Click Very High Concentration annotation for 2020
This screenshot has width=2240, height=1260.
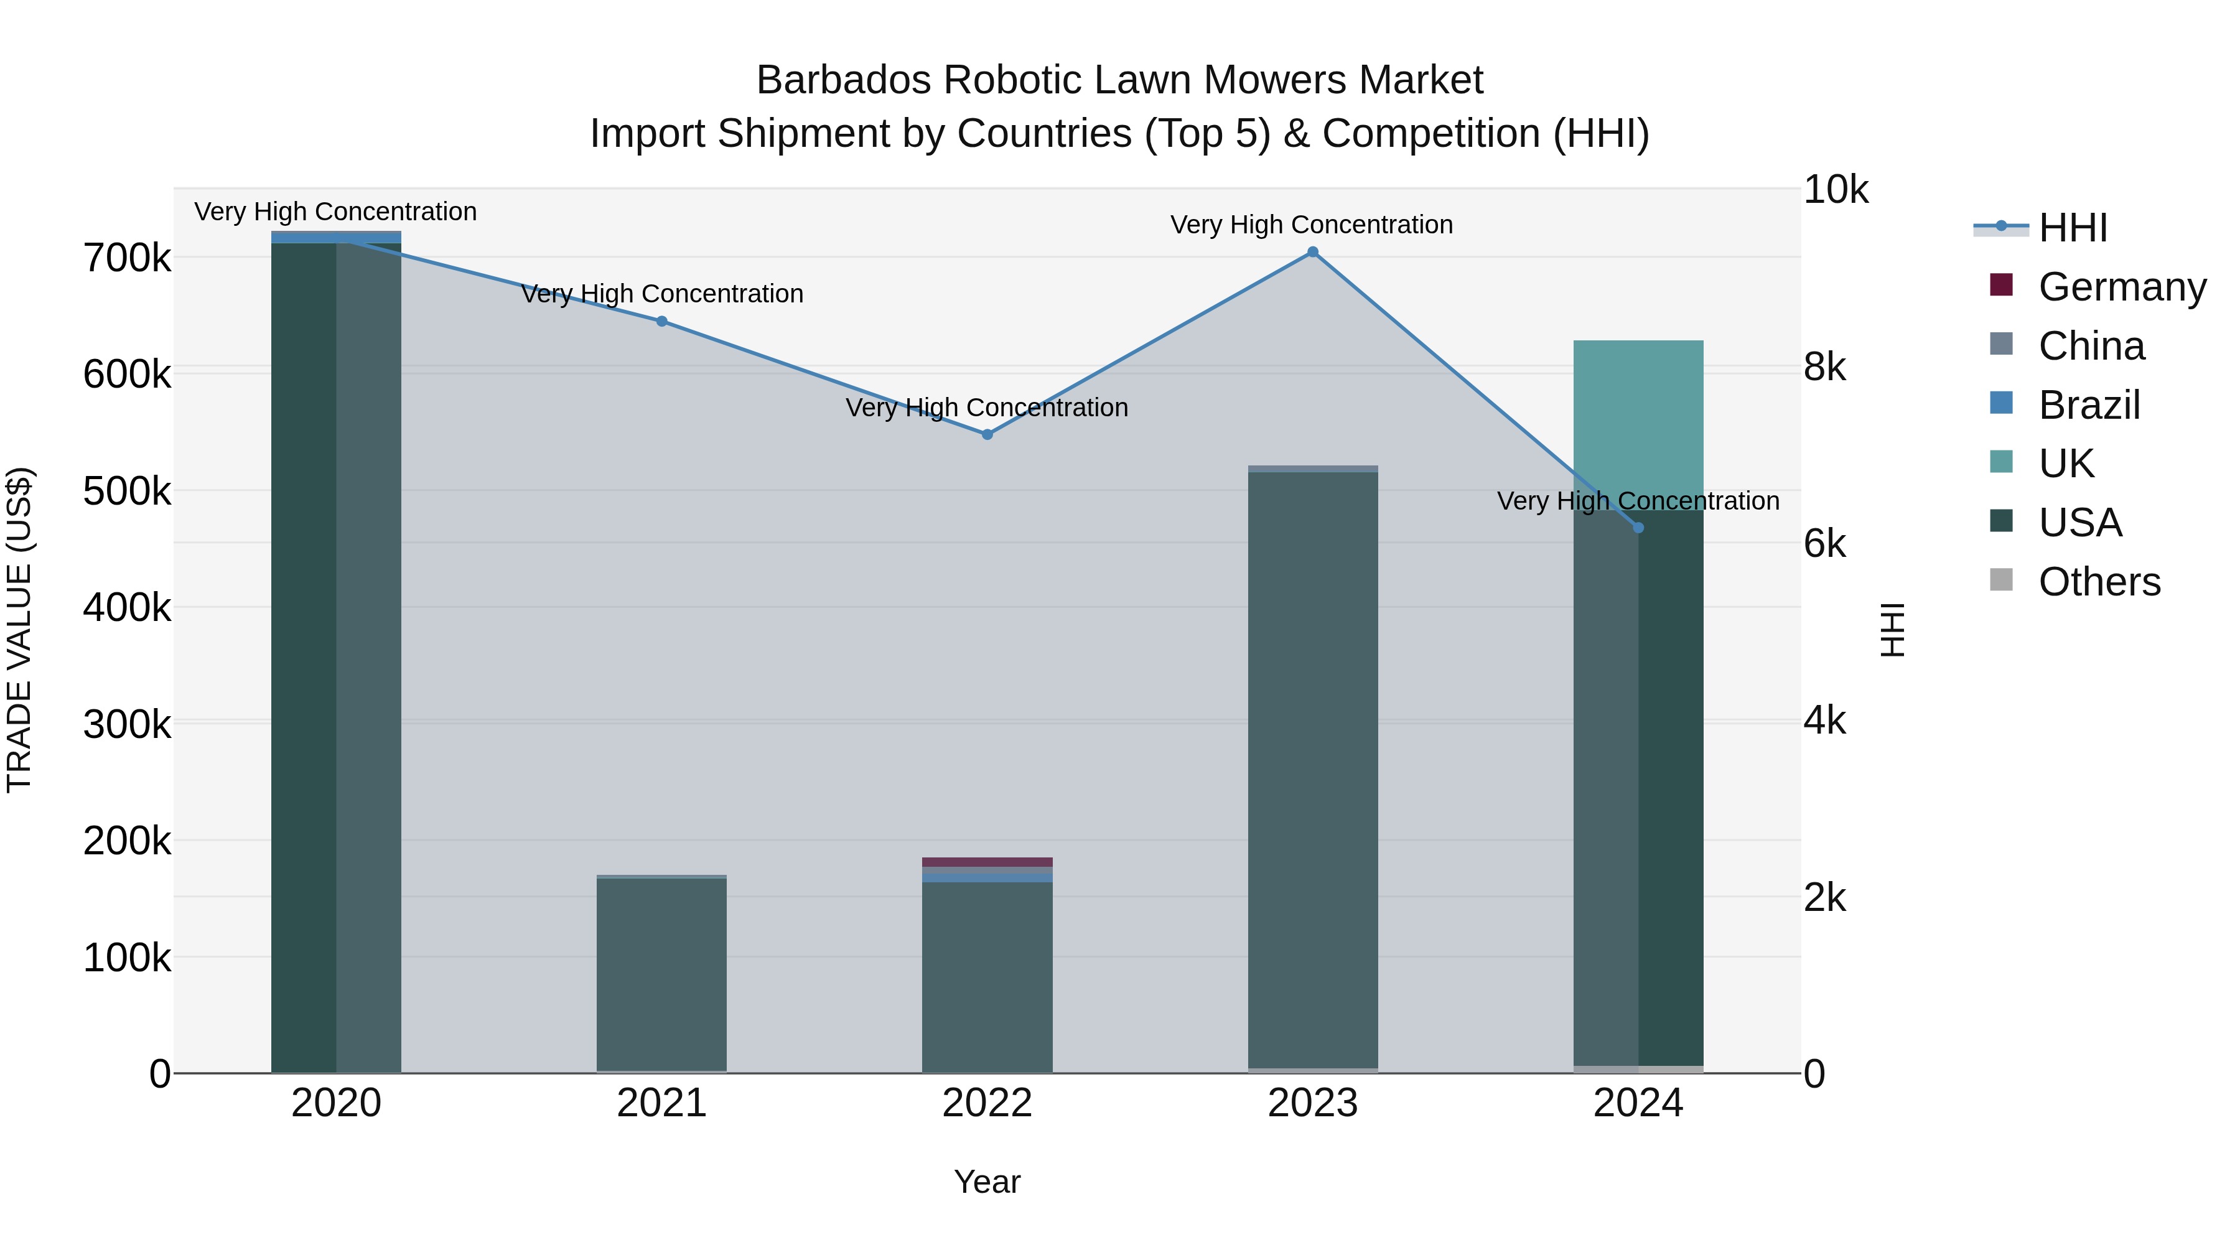coord(335,212)
